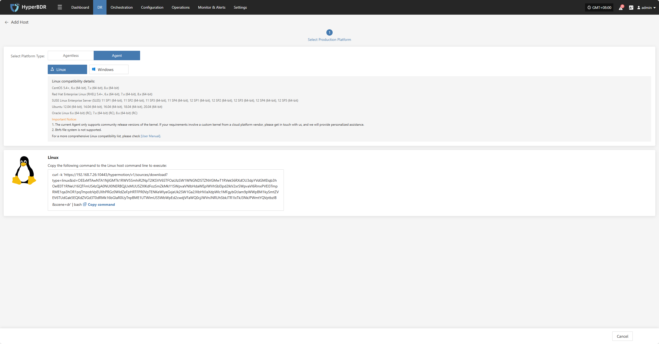Click the SUSE Linux Enterprise Server line
The height and width of the screenshot is (344, 659).
pos(175,101)
